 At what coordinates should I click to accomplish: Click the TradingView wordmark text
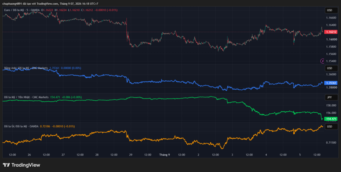(x=26, y=165)
